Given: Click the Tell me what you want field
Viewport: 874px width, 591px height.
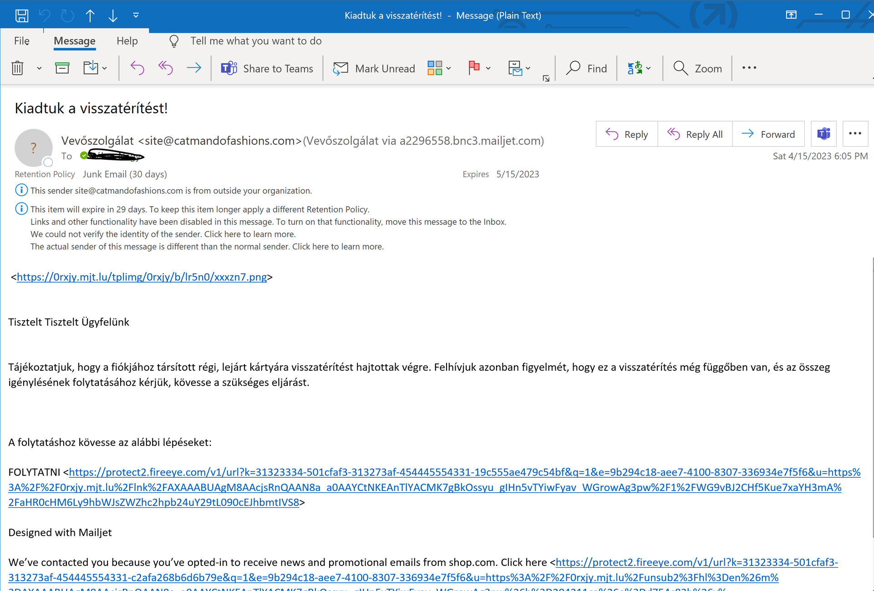Looking at the screenshot, I should click(x=256, y=41).
